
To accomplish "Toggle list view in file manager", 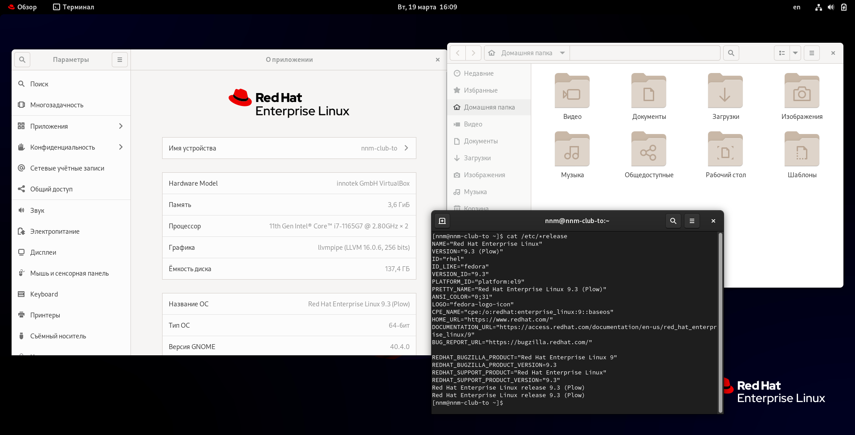I will [x=782, y=53].
